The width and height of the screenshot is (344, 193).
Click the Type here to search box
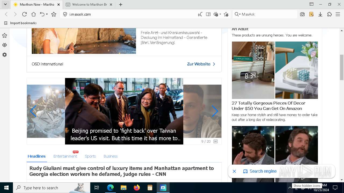[51, 188]
